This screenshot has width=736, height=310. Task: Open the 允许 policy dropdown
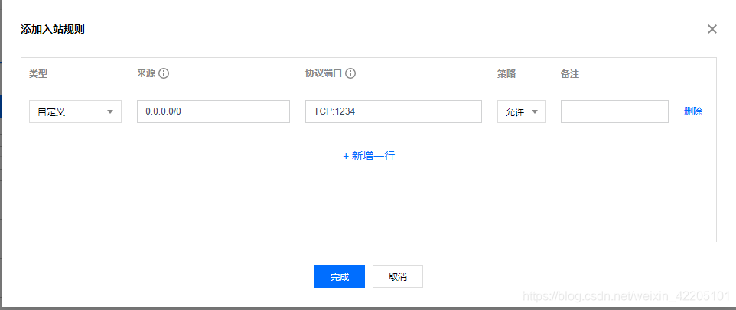click(x=522, y=111)
